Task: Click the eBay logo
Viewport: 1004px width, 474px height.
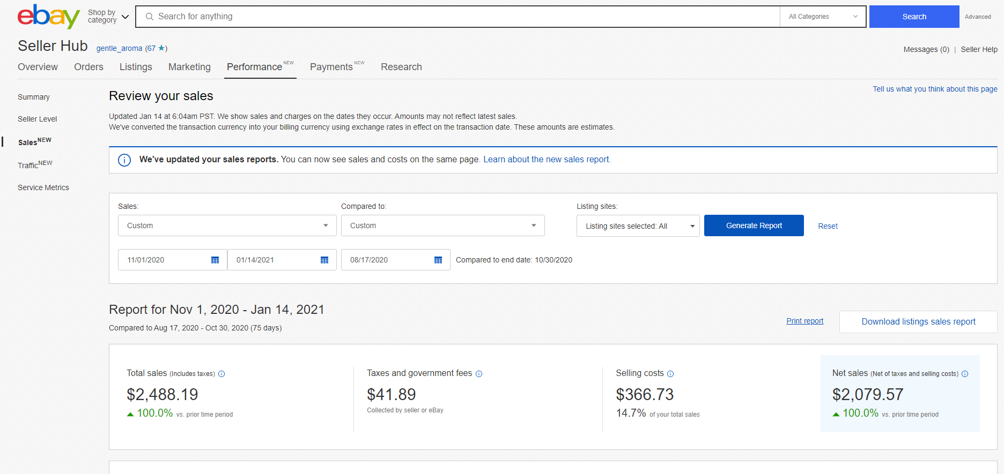Action: coord(48,17)
